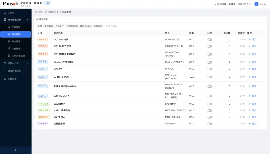The height and width of the screenshot is (154, 270).
Task: Click the 设备 0/2 在线 status
Action: 244,4
